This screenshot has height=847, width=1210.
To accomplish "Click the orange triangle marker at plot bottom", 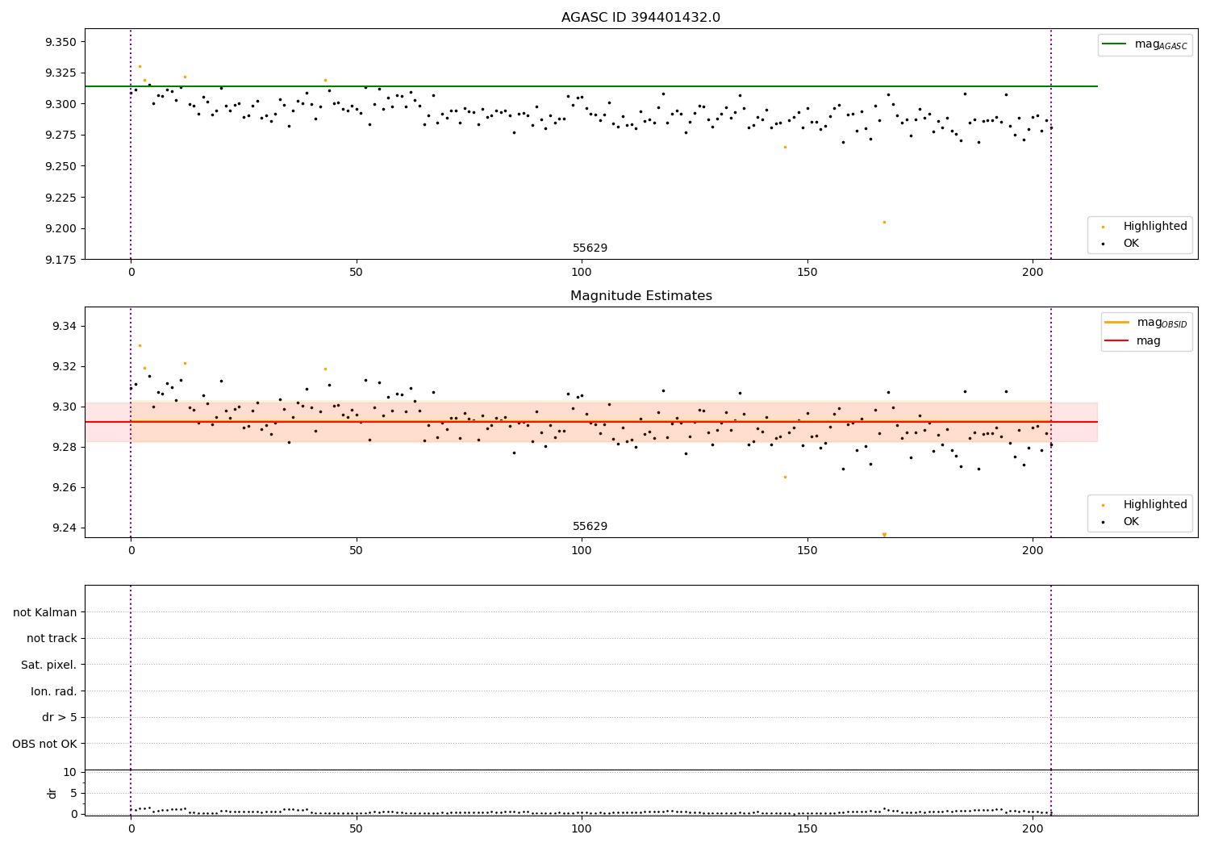I will 884,534.
